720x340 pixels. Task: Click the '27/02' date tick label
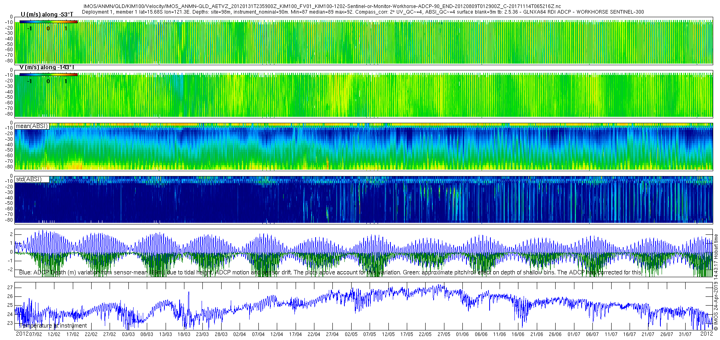pyautogui.click(x=110, y=334)
